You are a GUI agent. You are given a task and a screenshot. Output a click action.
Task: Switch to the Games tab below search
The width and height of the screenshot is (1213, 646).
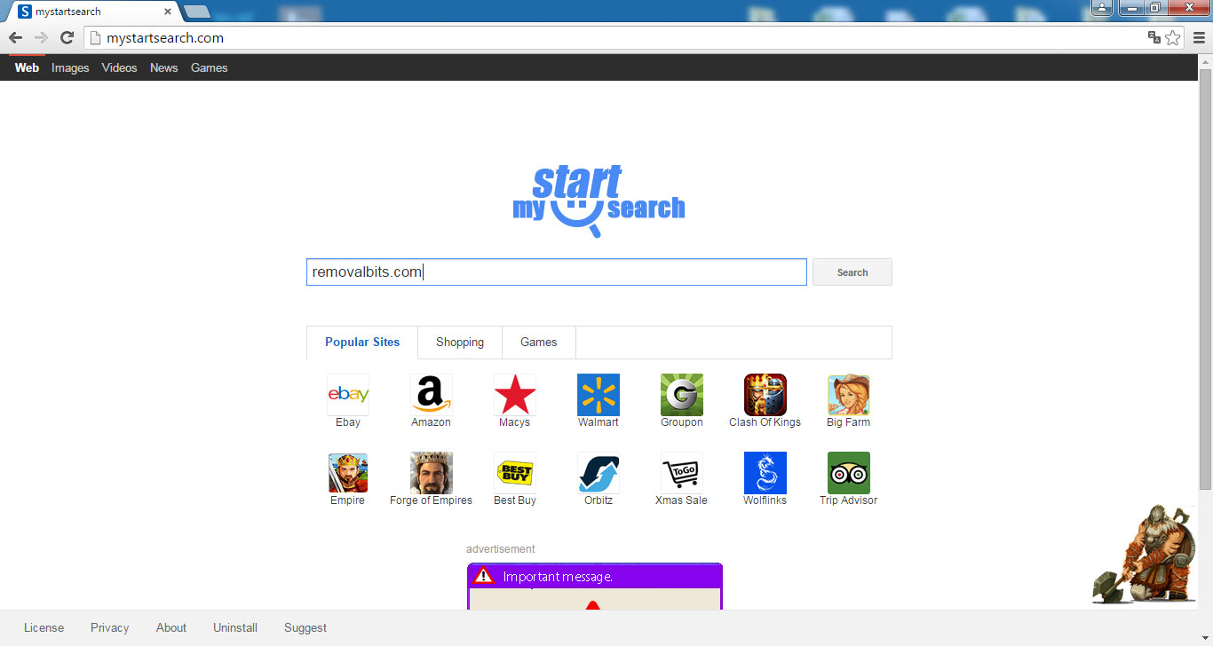(x=539, y=342)
